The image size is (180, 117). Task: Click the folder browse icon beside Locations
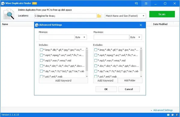pos(99,16)
